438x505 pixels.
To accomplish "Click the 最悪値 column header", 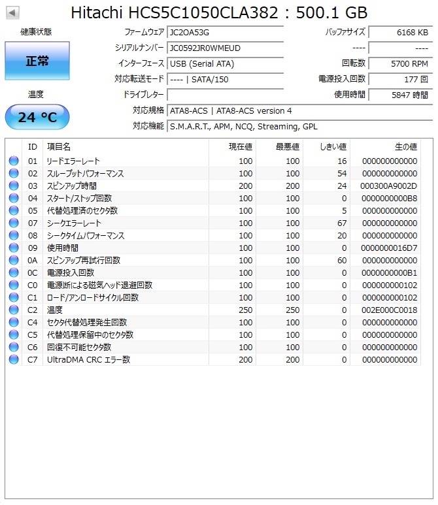I will [279, 147].
